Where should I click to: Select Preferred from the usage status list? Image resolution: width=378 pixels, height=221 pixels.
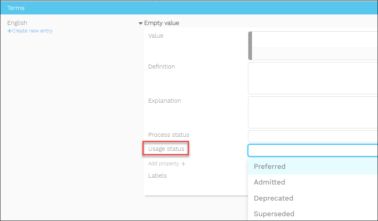(x=270, y=166)
